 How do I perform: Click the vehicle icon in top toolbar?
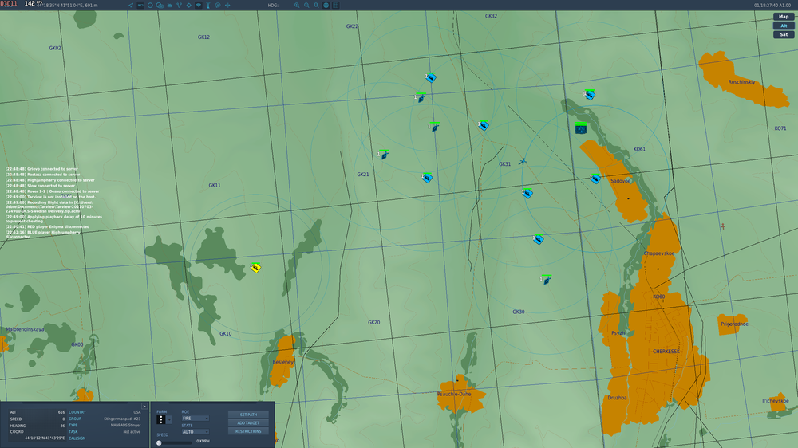(169, 5)
